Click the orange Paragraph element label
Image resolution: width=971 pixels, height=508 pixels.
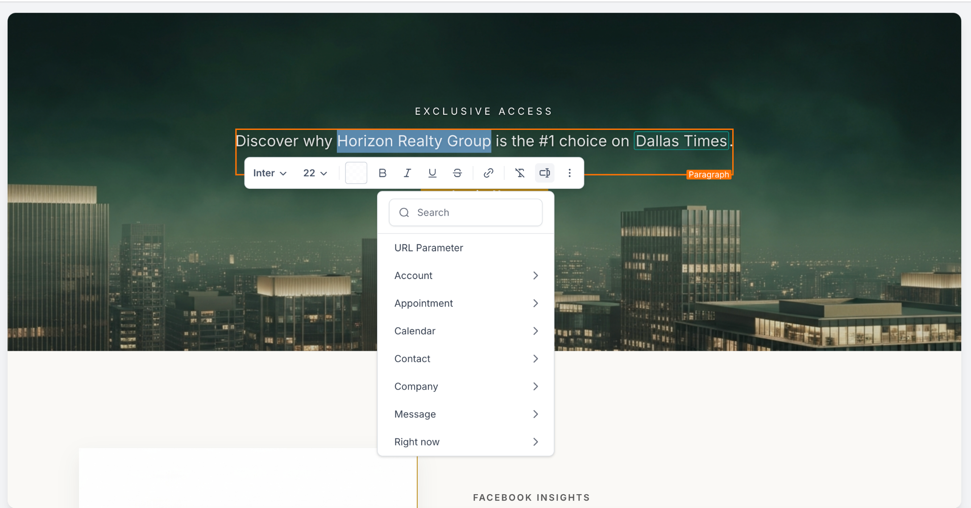click(709, 175)
